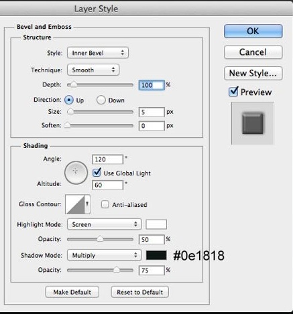Click Reset to Default button
The image size is (293, 314).
coord(139,292)
